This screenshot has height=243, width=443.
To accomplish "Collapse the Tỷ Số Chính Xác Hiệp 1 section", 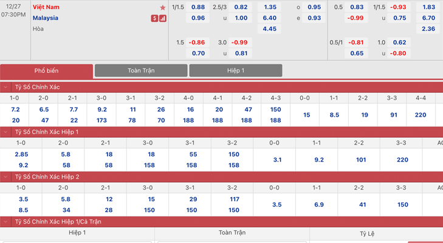I will (5, 132).
